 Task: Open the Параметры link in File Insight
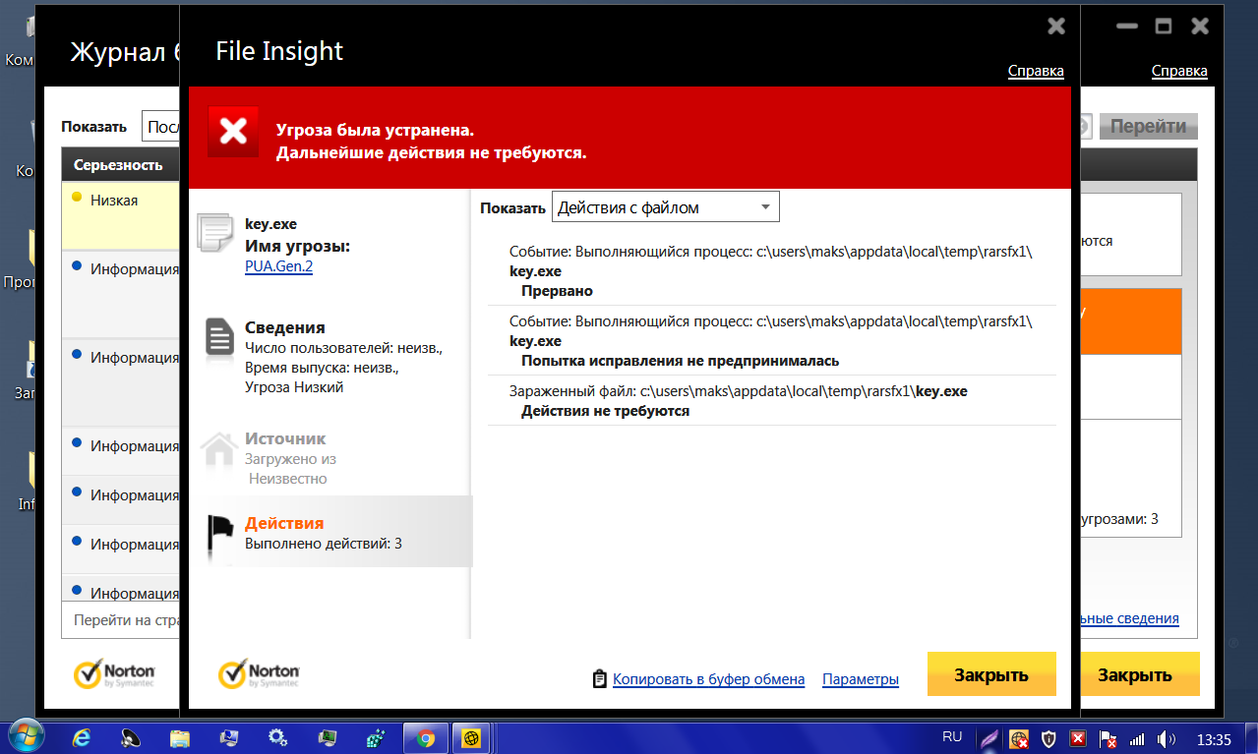pos(861,679)
